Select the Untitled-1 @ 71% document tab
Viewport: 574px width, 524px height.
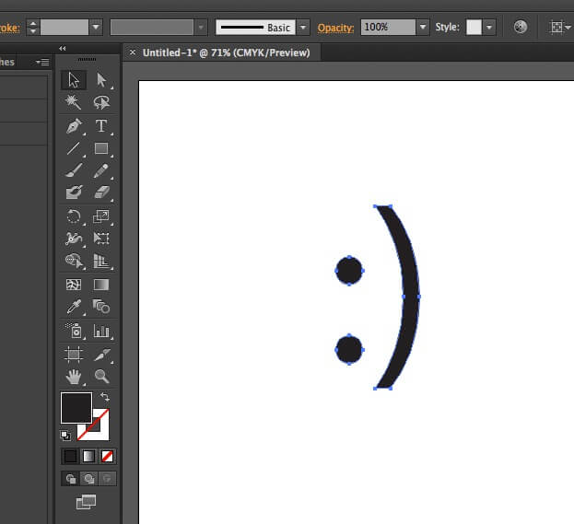click(x=226, y=52)
